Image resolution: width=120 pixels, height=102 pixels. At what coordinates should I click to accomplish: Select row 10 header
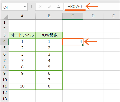pyautogui.click(x=4, y=80)
